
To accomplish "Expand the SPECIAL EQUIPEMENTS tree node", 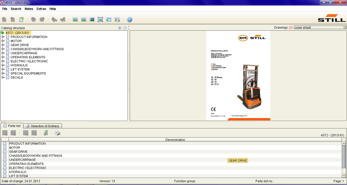I will pos(3,74).
